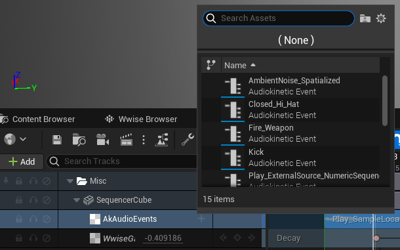Open the sequencer actions wrench icon
400x250 pixels.
pyautogui.click(x=188, y=140)
